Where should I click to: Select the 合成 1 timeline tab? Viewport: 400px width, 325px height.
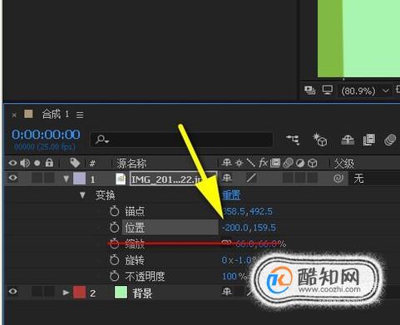coord(55,114)
